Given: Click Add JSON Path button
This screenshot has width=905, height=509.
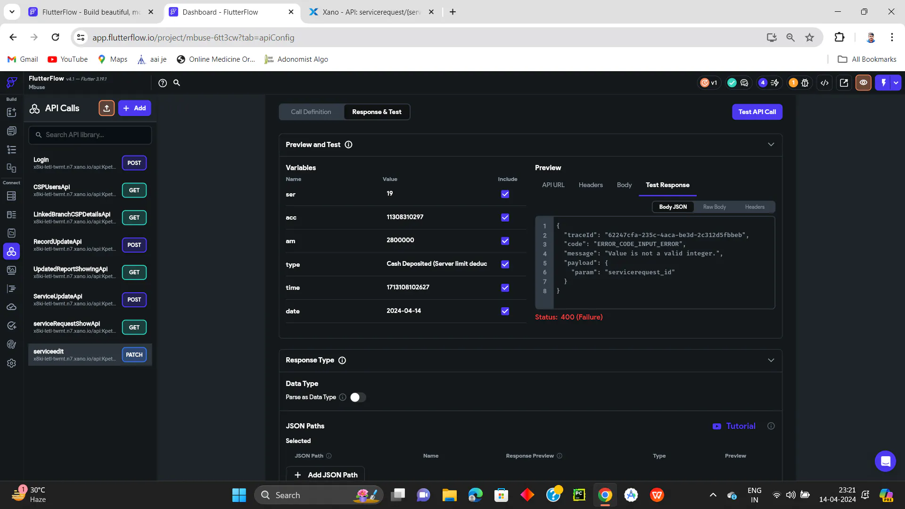Looking at the screenshot, I should [x=325, y=475].
